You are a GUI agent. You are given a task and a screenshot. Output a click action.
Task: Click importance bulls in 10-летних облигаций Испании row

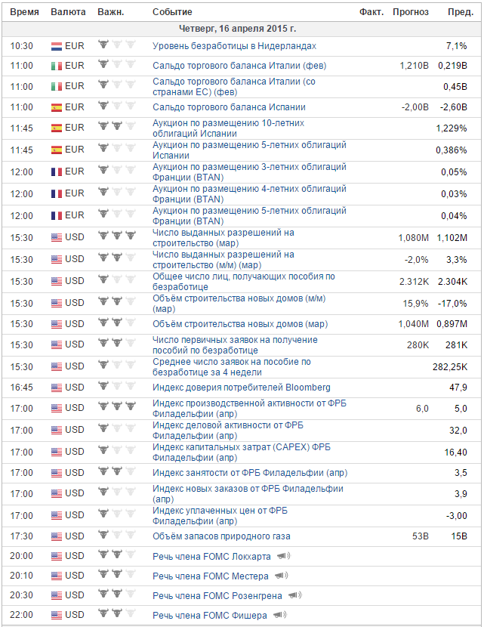117,126
